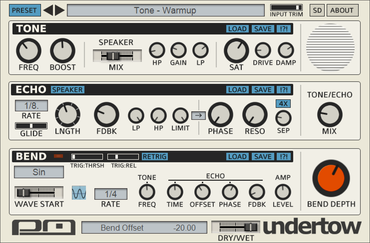Click the next preset right arrow

tap(60, 10)
